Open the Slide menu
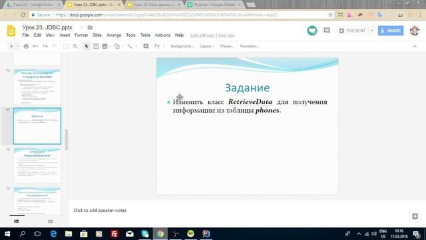The width and height of the screenshot is (426, 240). coord(97,35)
